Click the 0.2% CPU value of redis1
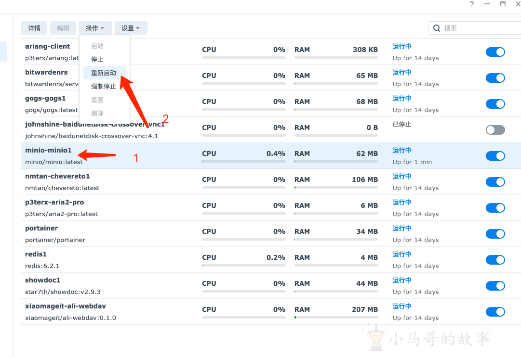This screenshot has width=521, height=358. tap(276, 257)
